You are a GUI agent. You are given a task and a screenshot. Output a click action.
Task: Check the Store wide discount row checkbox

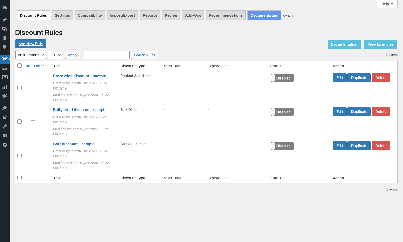pyautogui.click(x=20, y=88)
